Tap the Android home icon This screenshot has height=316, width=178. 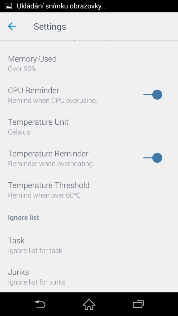89,304
